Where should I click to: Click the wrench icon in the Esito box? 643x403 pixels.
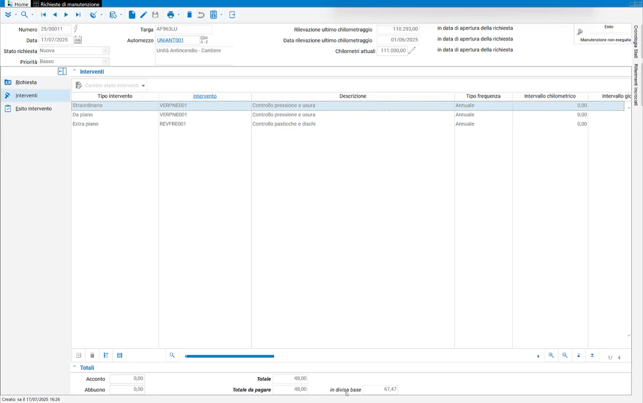(580, 32)
